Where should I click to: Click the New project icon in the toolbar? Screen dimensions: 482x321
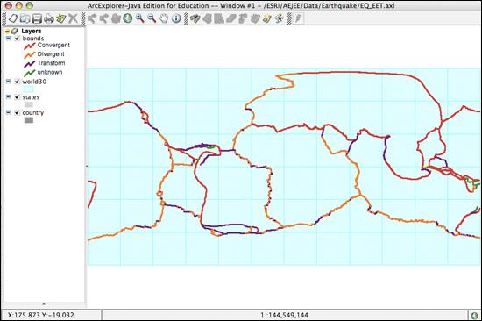(12, 18)
